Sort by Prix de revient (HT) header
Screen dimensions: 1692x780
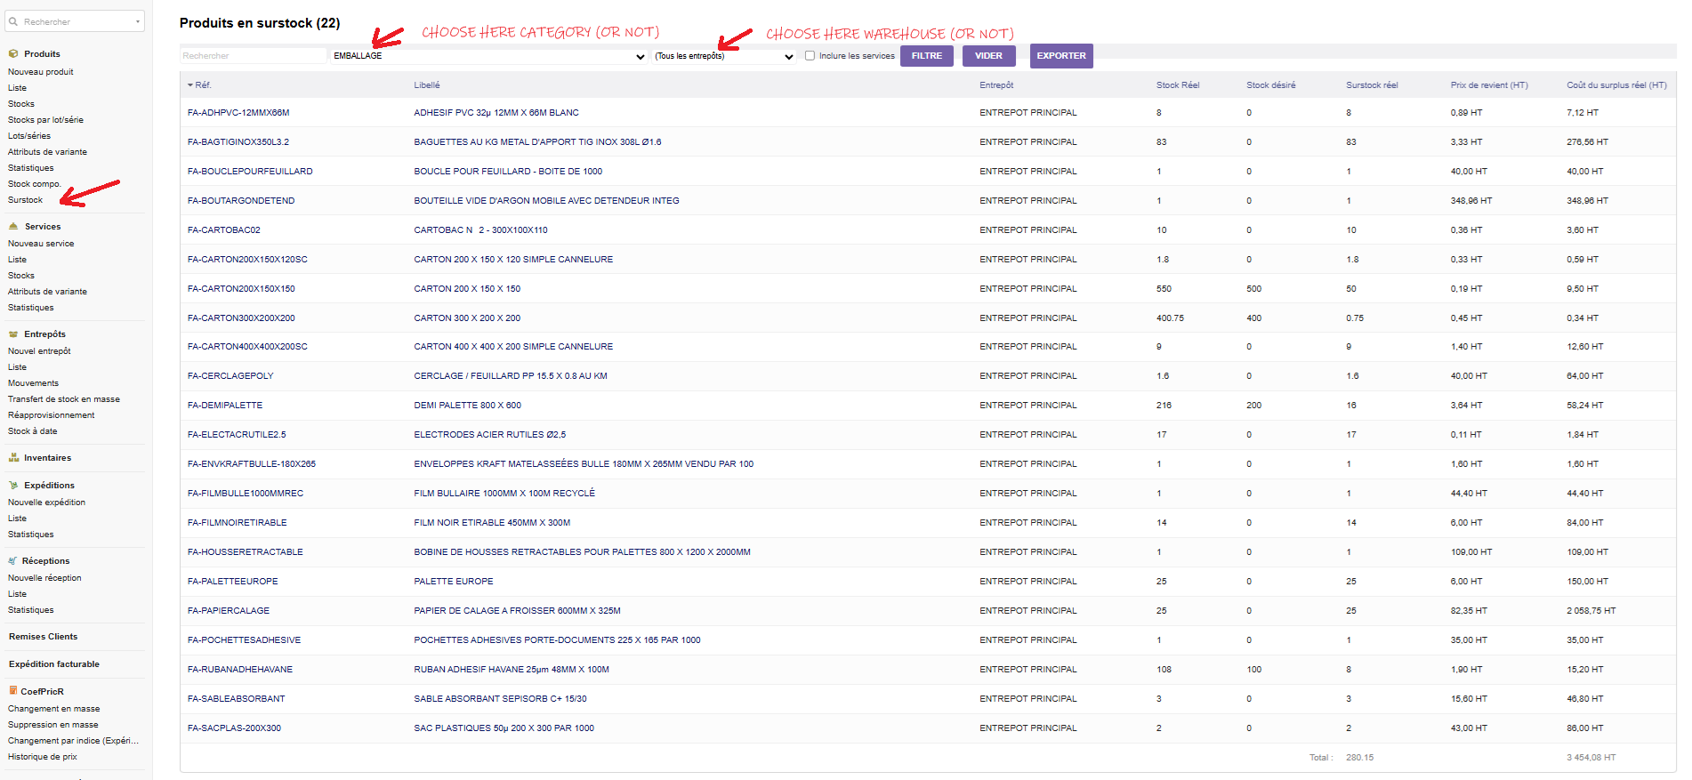(x=1489, y=85)
